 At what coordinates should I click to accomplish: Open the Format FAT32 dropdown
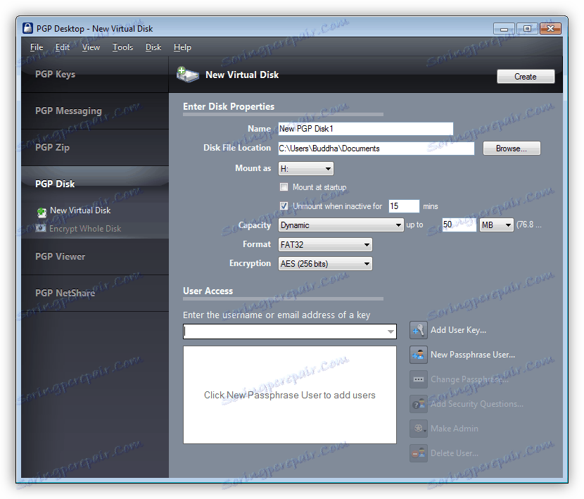325,244
